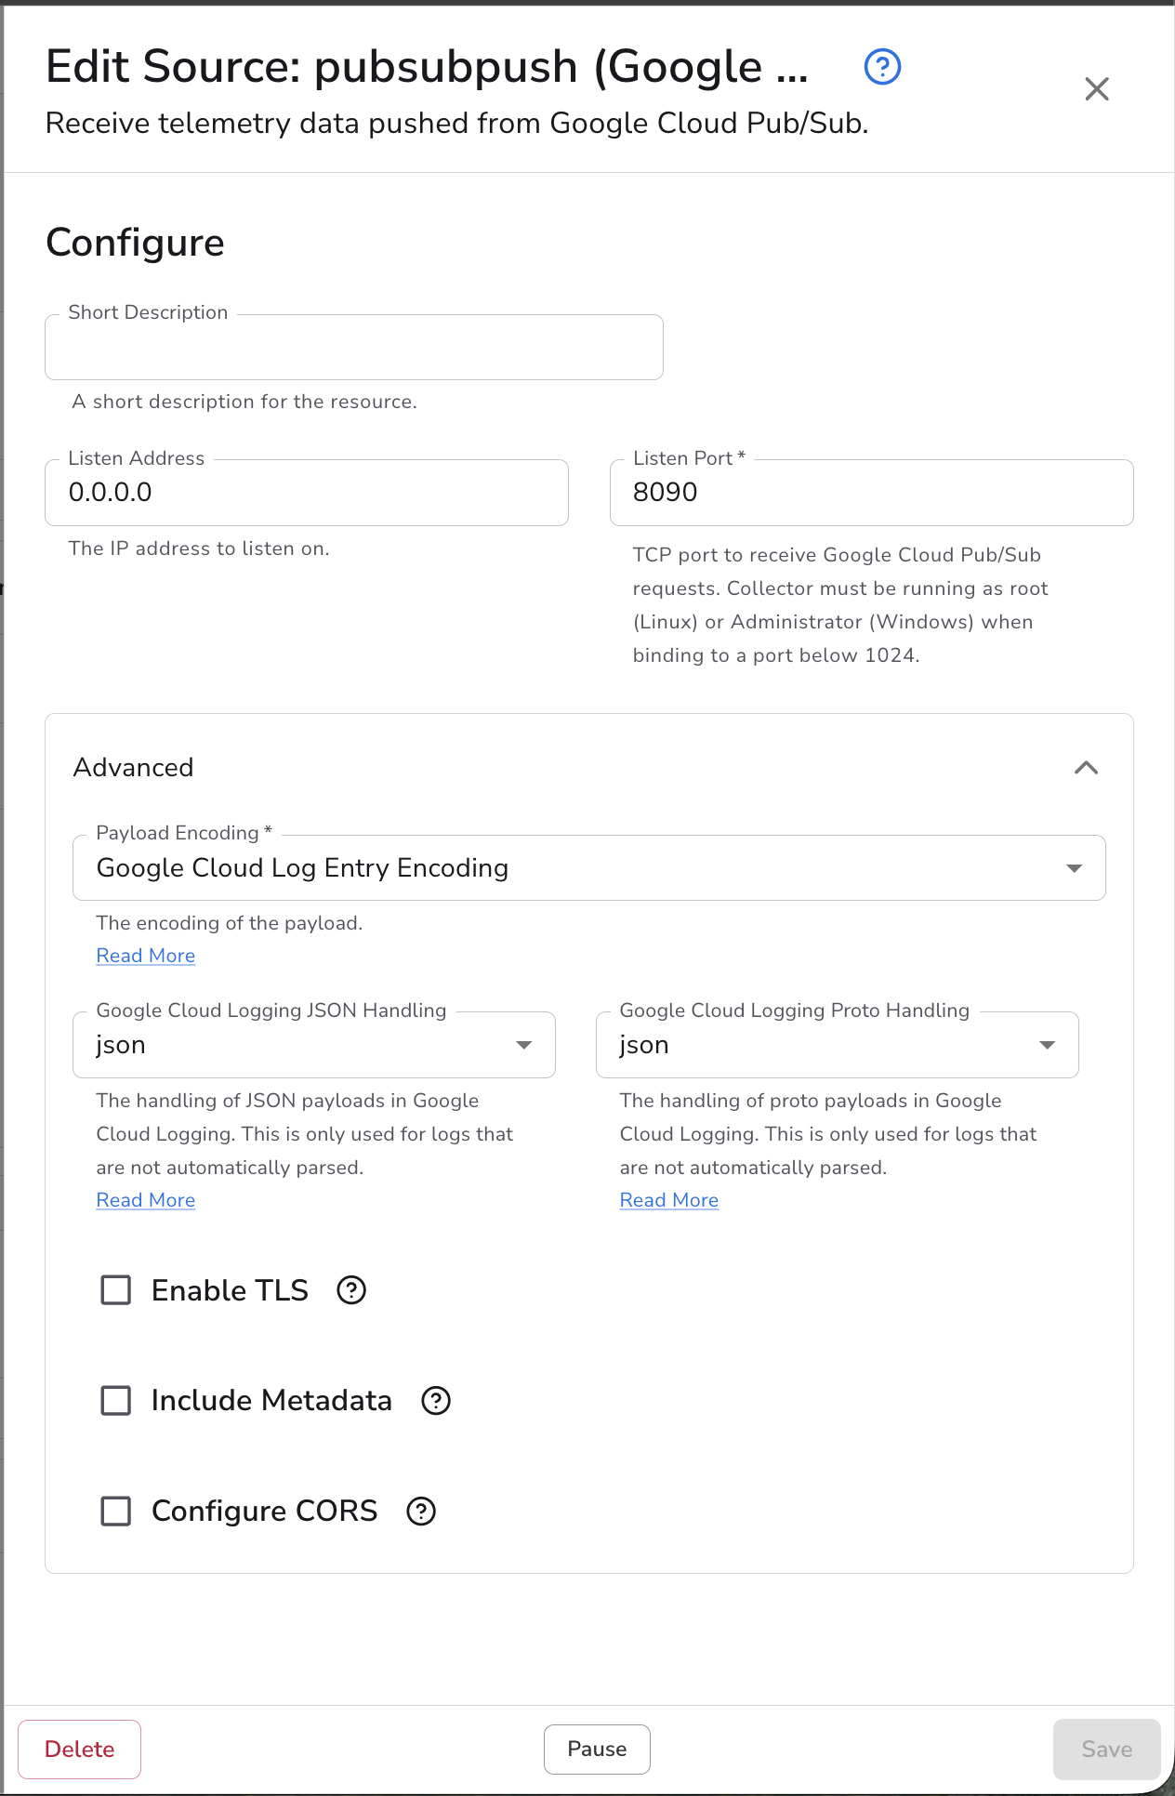Click into the Listen Port field
The width and height of the screenshot is (1175, 1796).
pos(871,493)
